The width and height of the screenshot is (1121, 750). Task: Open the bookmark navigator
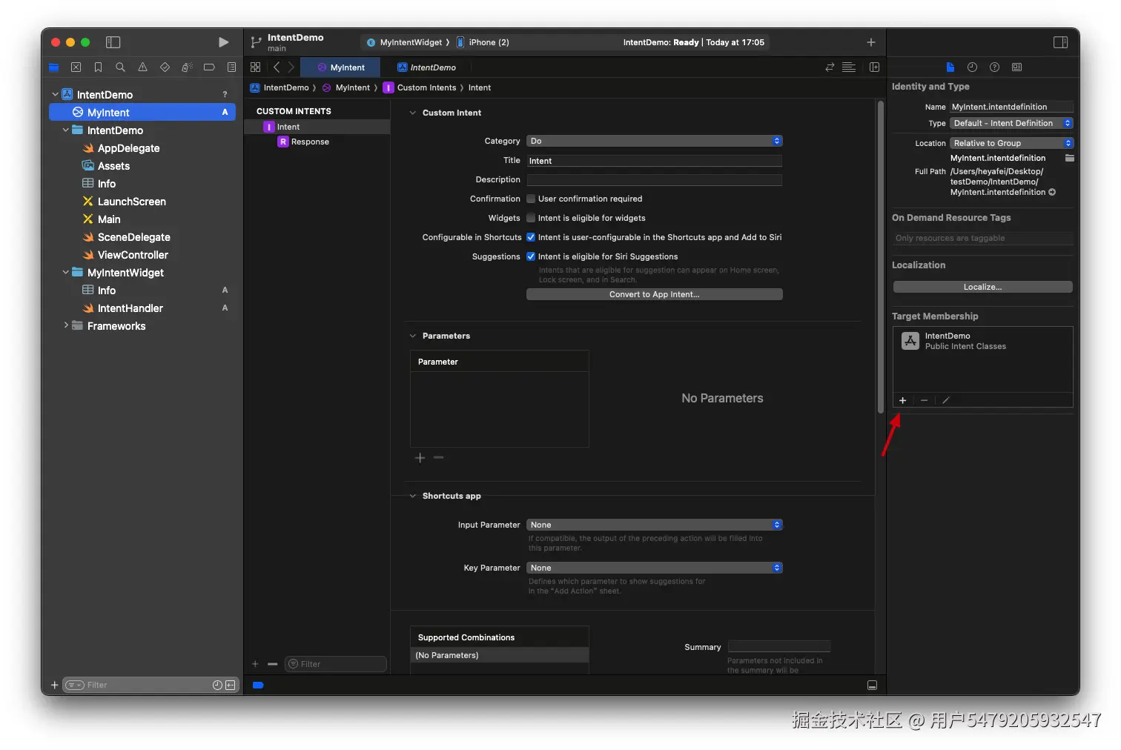point(98,67)
